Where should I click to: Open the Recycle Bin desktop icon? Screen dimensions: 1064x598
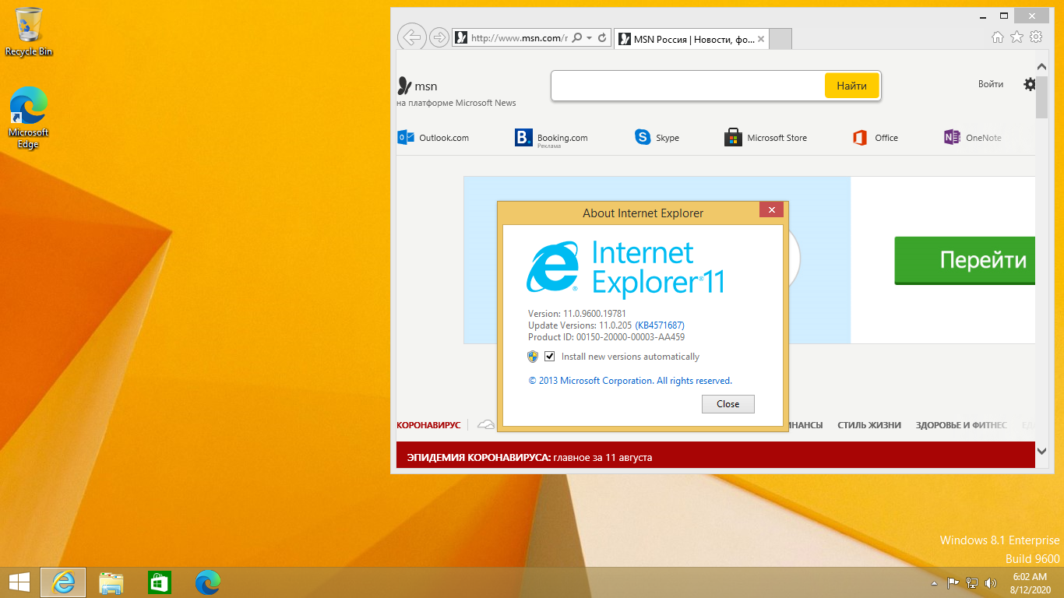click(x=29, y=31)
